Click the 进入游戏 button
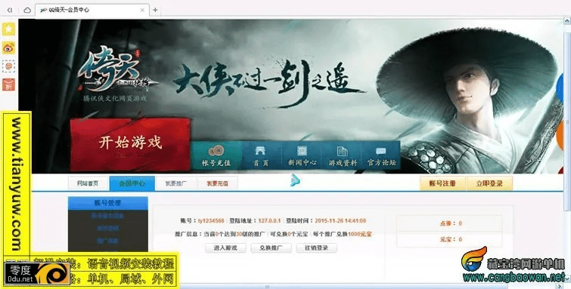571x289 pixels. click(225, 248)
